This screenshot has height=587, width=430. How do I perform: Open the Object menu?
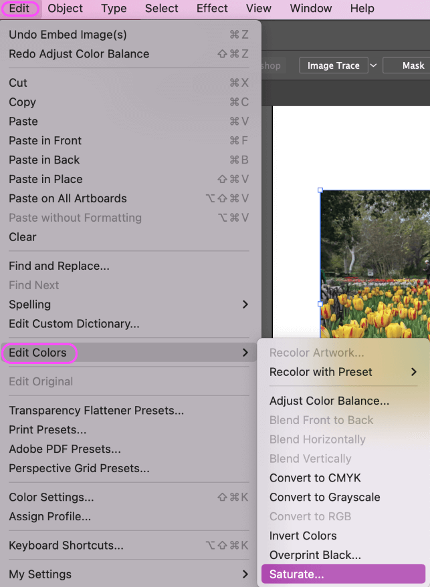coord(66,9)
